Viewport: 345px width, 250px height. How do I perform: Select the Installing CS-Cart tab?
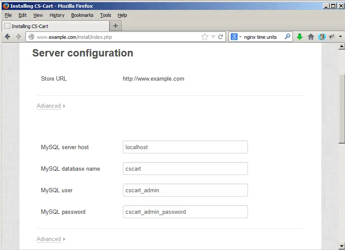coord(56,26)
